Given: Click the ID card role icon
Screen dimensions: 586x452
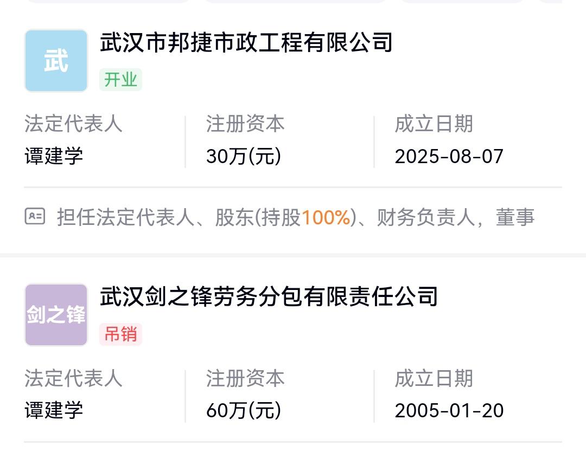Looking at the screenshot, I should tap(35, 217).
